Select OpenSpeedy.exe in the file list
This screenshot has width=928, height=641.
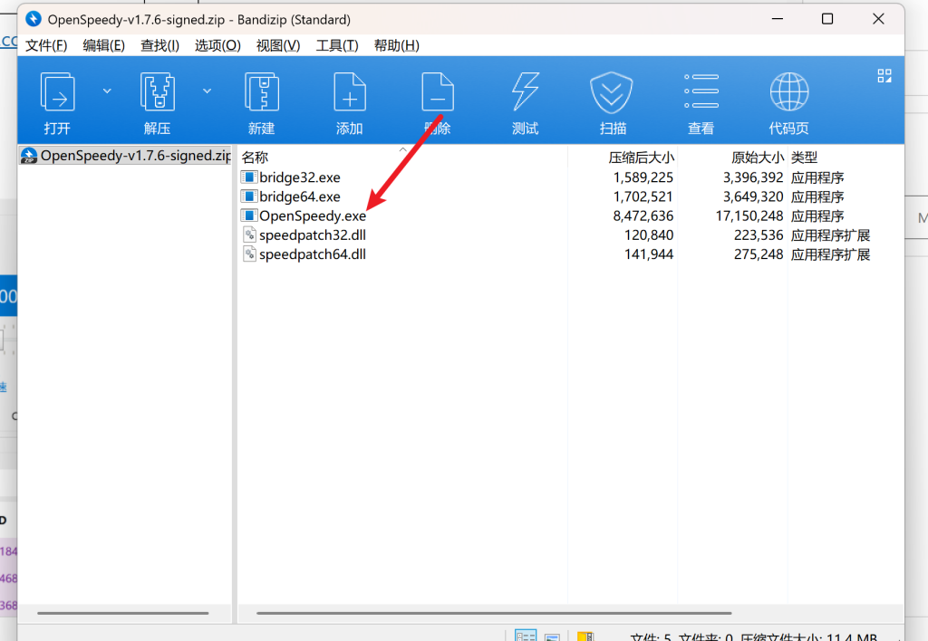[312, 216]
